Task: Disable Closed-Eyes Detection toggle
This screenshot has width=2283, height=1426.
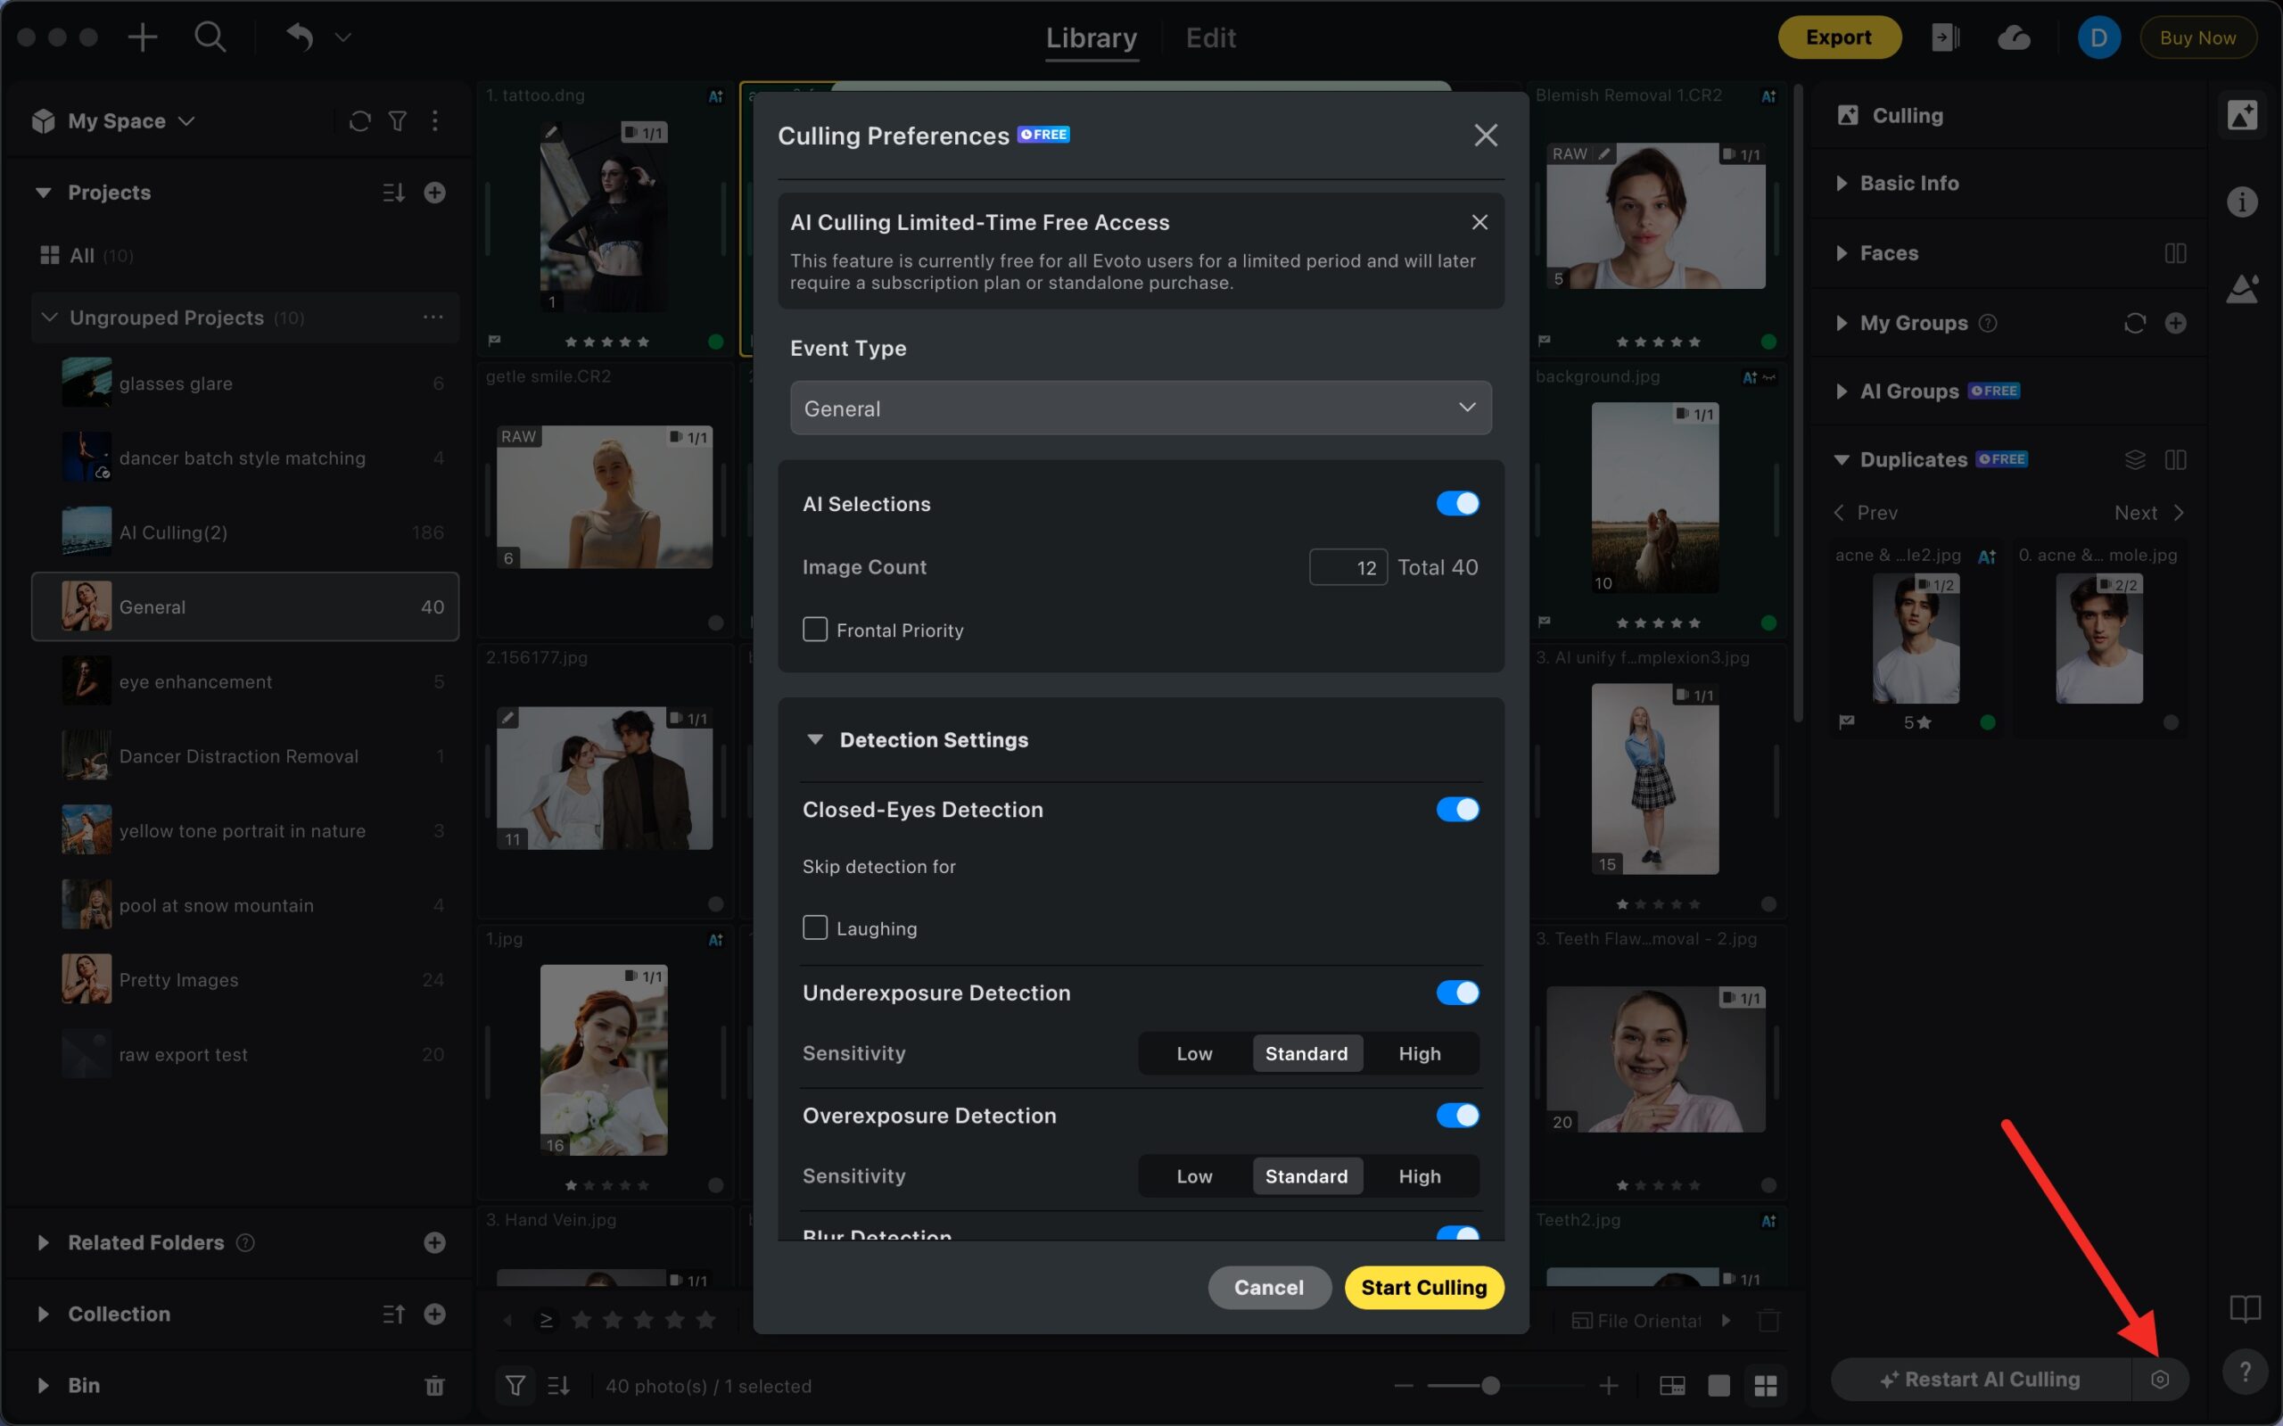Action: 1457,809
